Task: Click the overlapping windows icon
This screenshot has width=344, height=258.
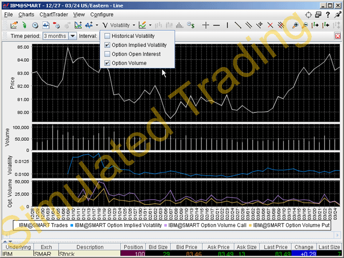Action: click(x=318, y=15)
